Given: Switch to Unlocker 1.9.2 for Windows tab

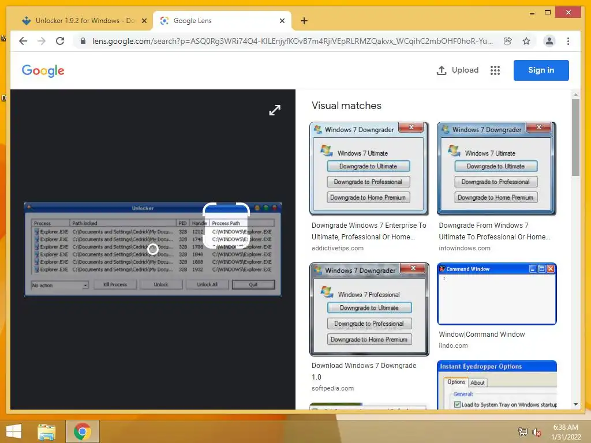Looking at the screenshot, I should 85,21.
